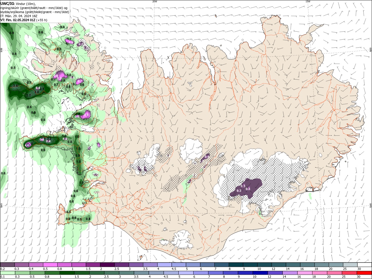Click the "0.1" label in lower legend
The height and width of the screenshot is (279, 372).
pyautogui.click(x=2, y=277)
